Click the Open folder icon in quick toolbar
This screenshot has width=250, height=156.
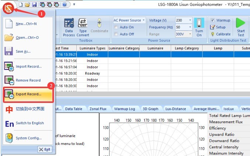(27, 4)
